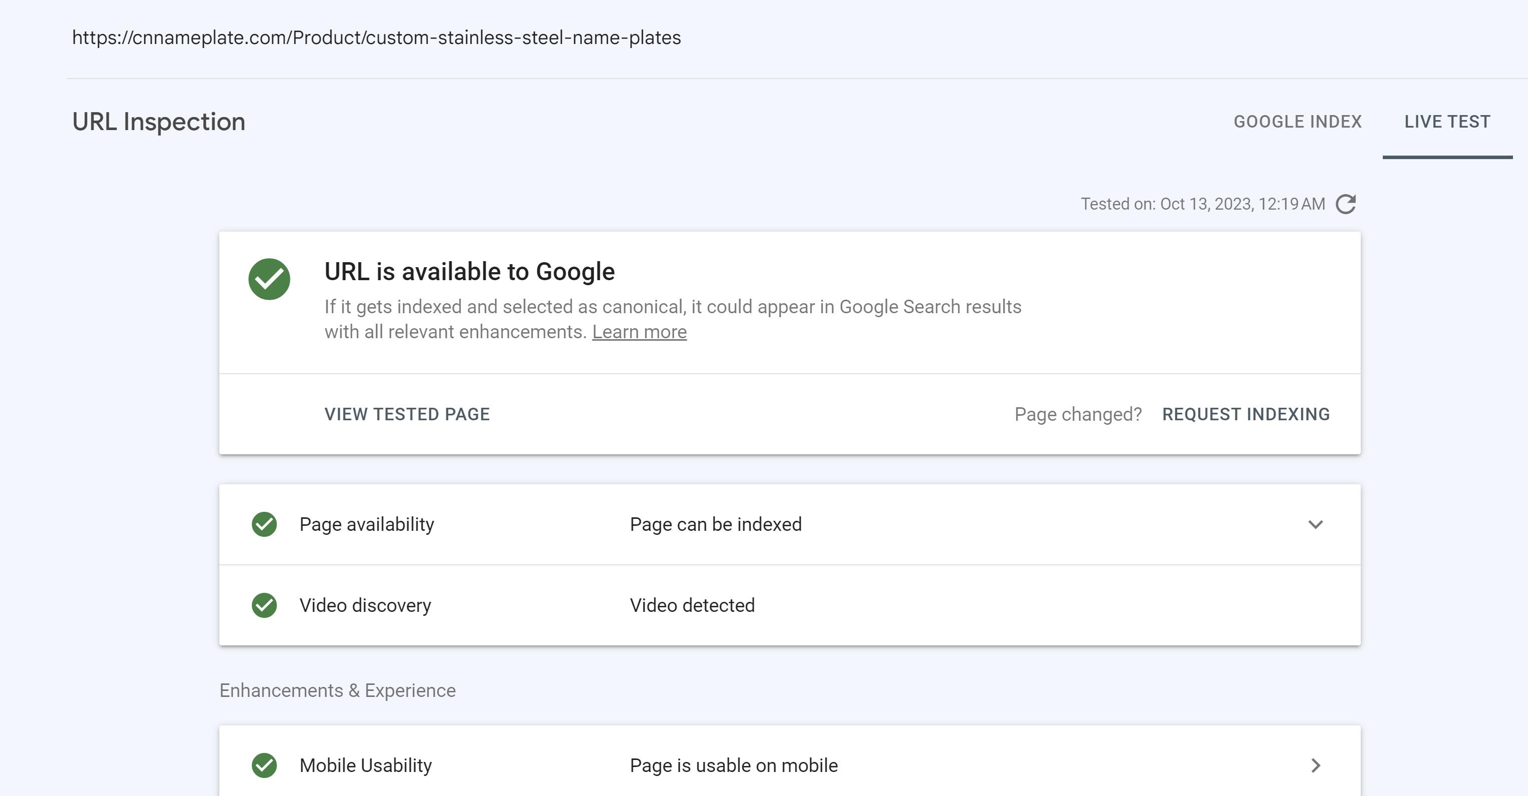
Task: Select the Live Test tab
Action: click(1447, 122)
